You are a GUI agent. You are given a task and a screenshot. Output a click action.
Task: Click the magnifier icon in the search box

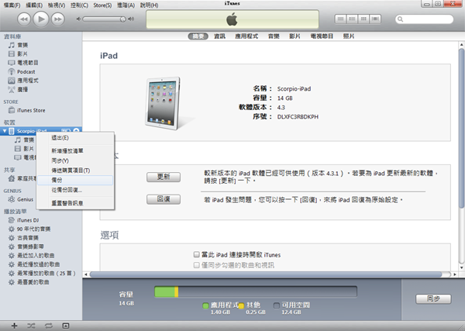[401, 19]
